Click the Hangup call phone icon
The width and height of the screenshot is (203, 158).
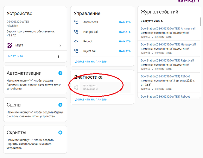[76, 32]
